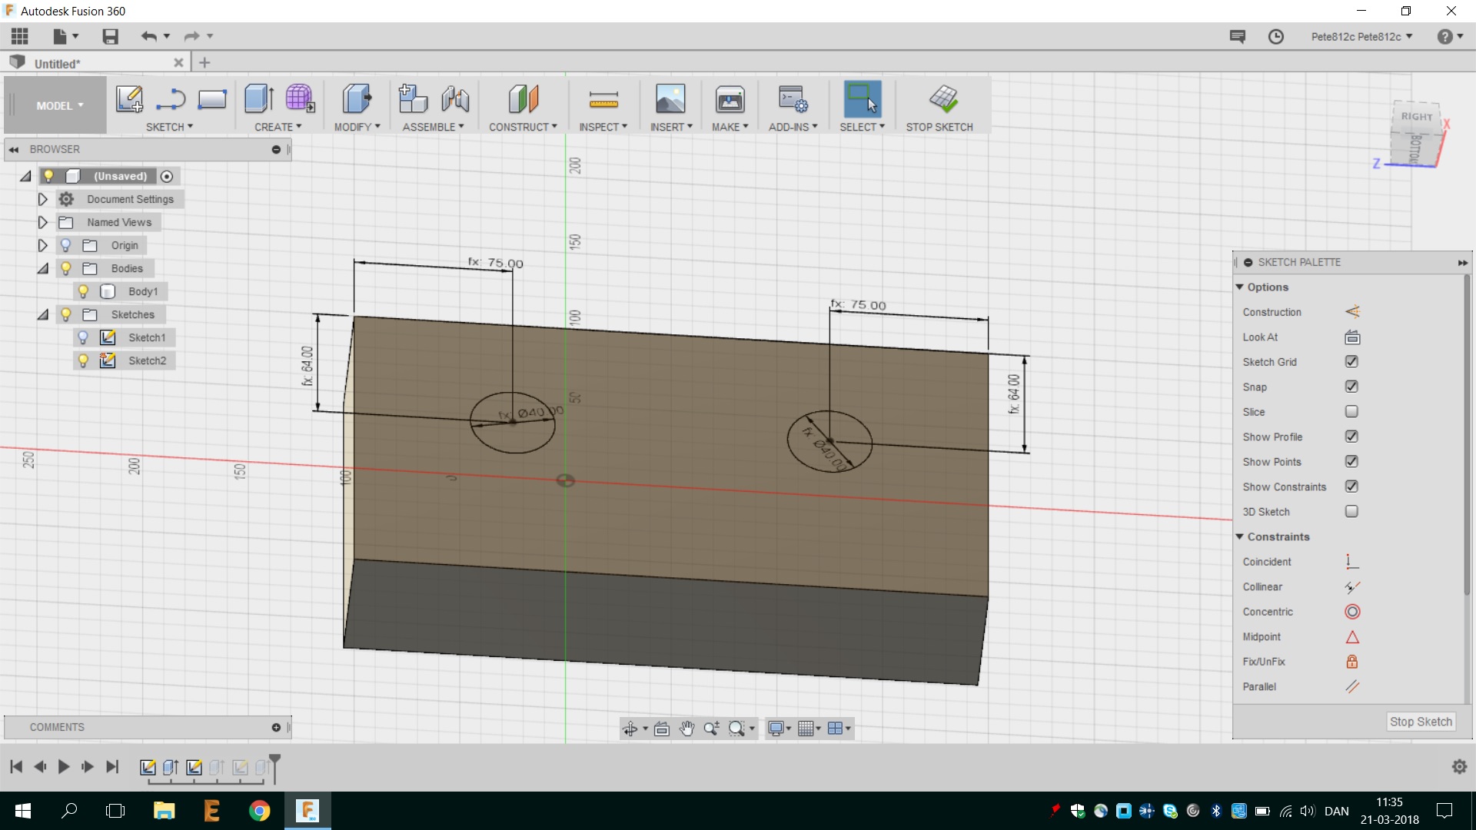Click the Press Pull modify icon

pos(356,99)
